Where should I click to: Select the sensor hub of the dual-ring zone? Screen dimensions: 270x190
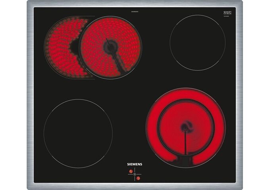click(x=185, y=127)
